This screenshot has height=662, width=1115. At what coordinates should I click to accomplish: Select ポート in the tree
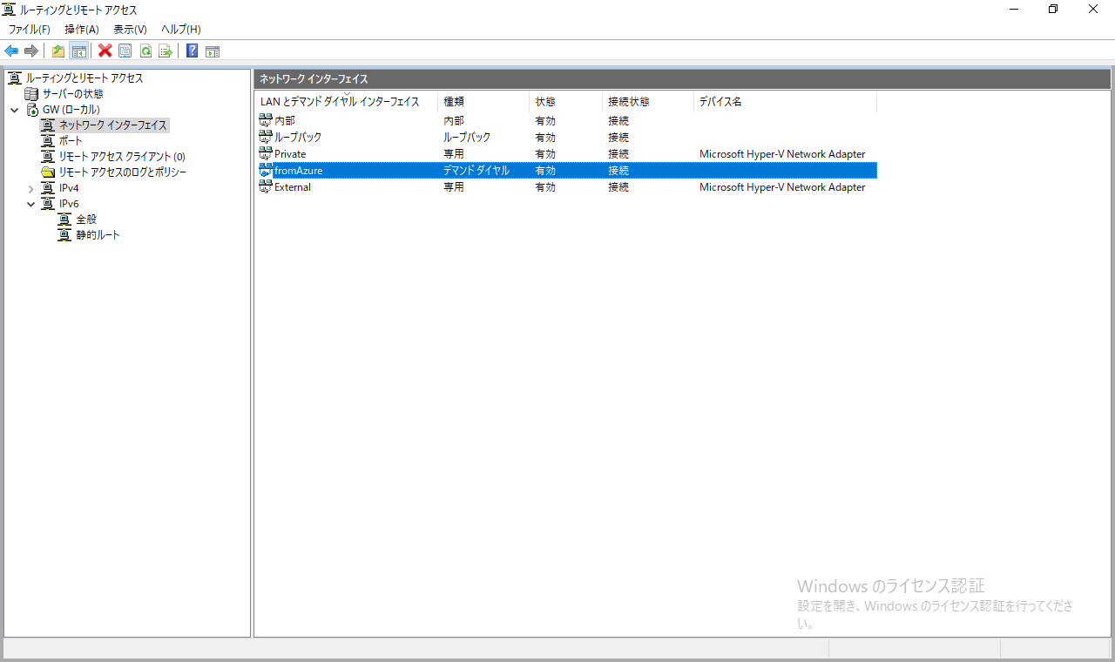coord(71,140)
